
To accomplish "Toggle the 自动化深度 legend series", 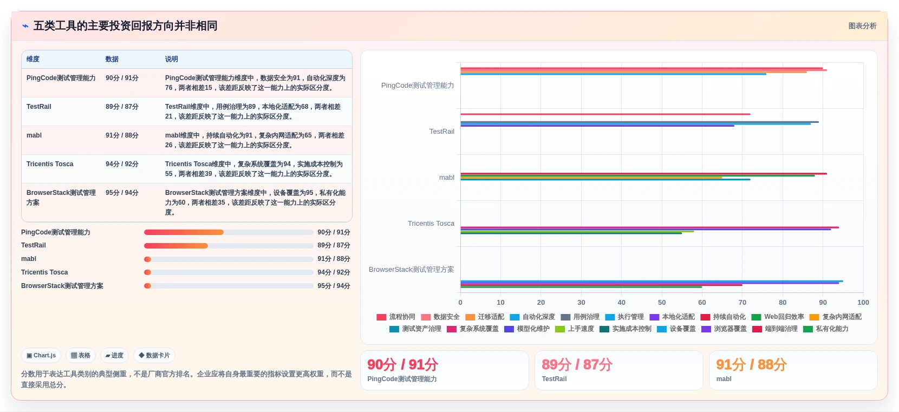I will (x=532, y=317).
